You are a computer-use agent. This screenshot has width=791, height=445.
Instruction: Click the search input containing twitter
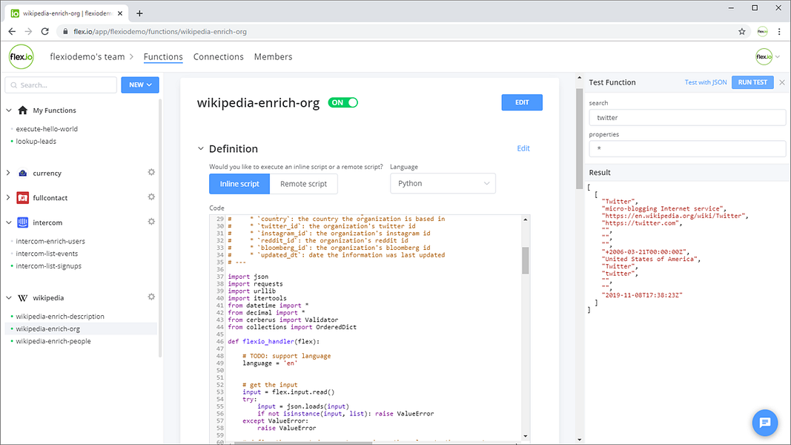[687, 118]
